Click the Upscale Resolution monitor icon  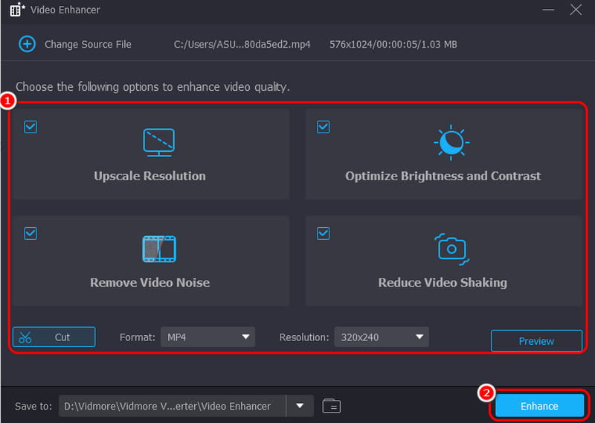(158, 141)
